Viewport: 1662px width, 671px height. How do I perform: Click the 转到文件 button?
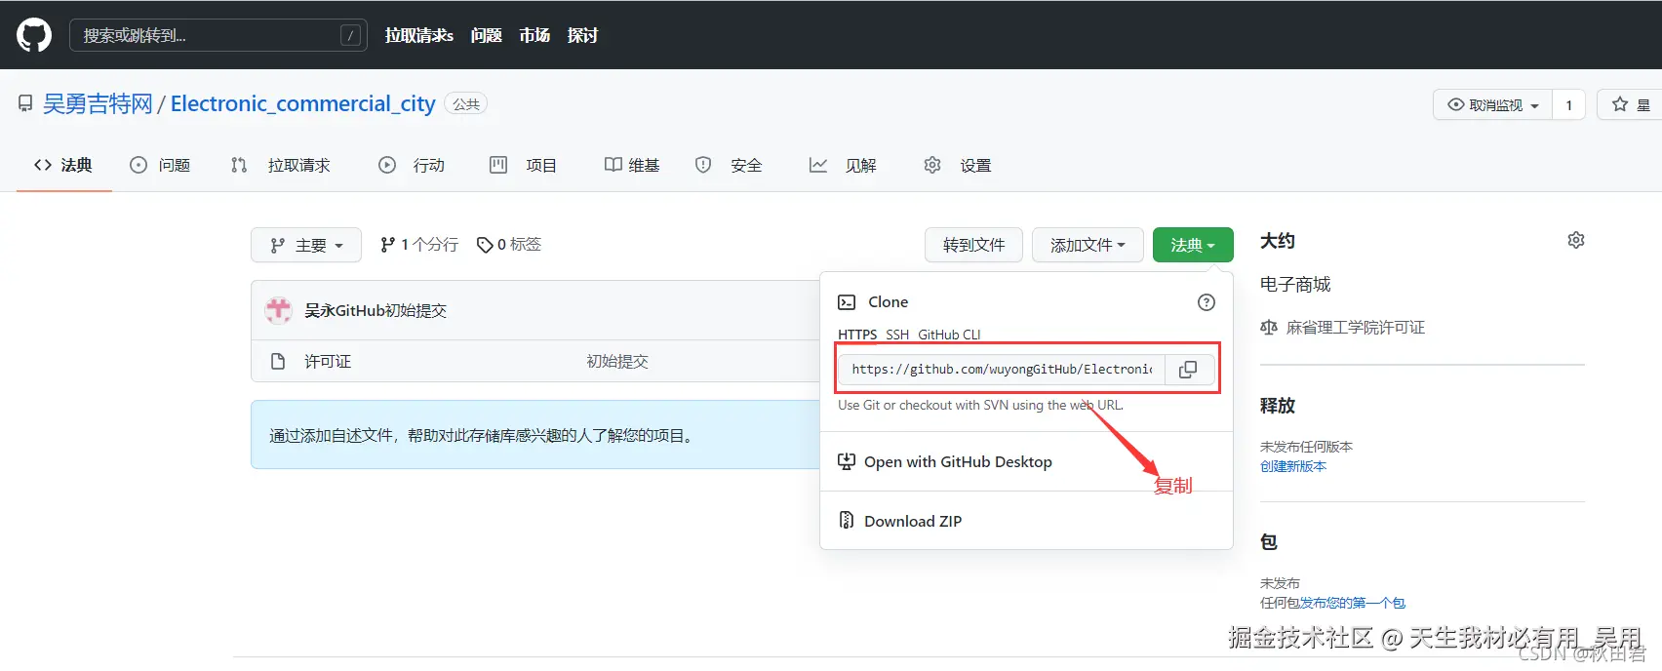coord(973,245)
